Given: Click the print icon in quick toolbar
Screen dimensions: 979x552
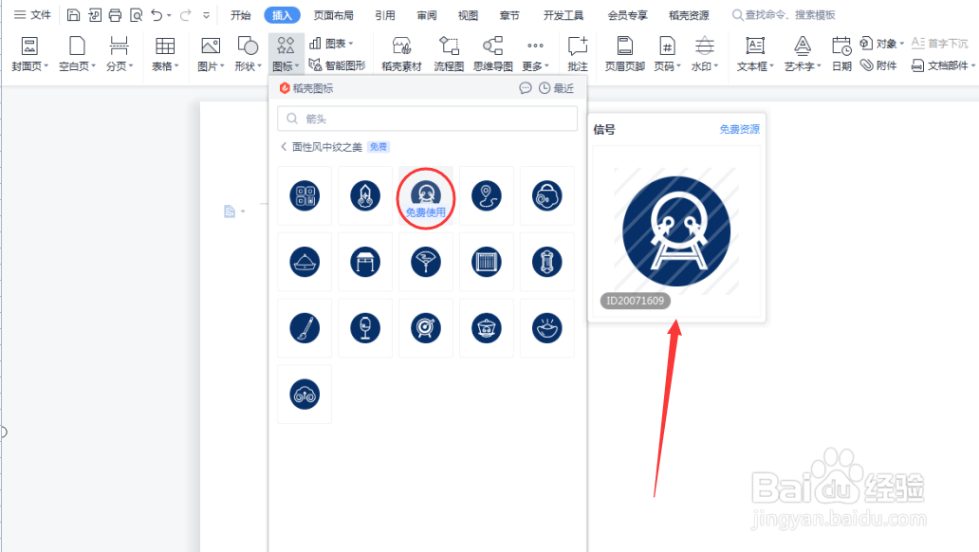Looking at the screenshot, I should pyautogui.click(x=115, y=15).
